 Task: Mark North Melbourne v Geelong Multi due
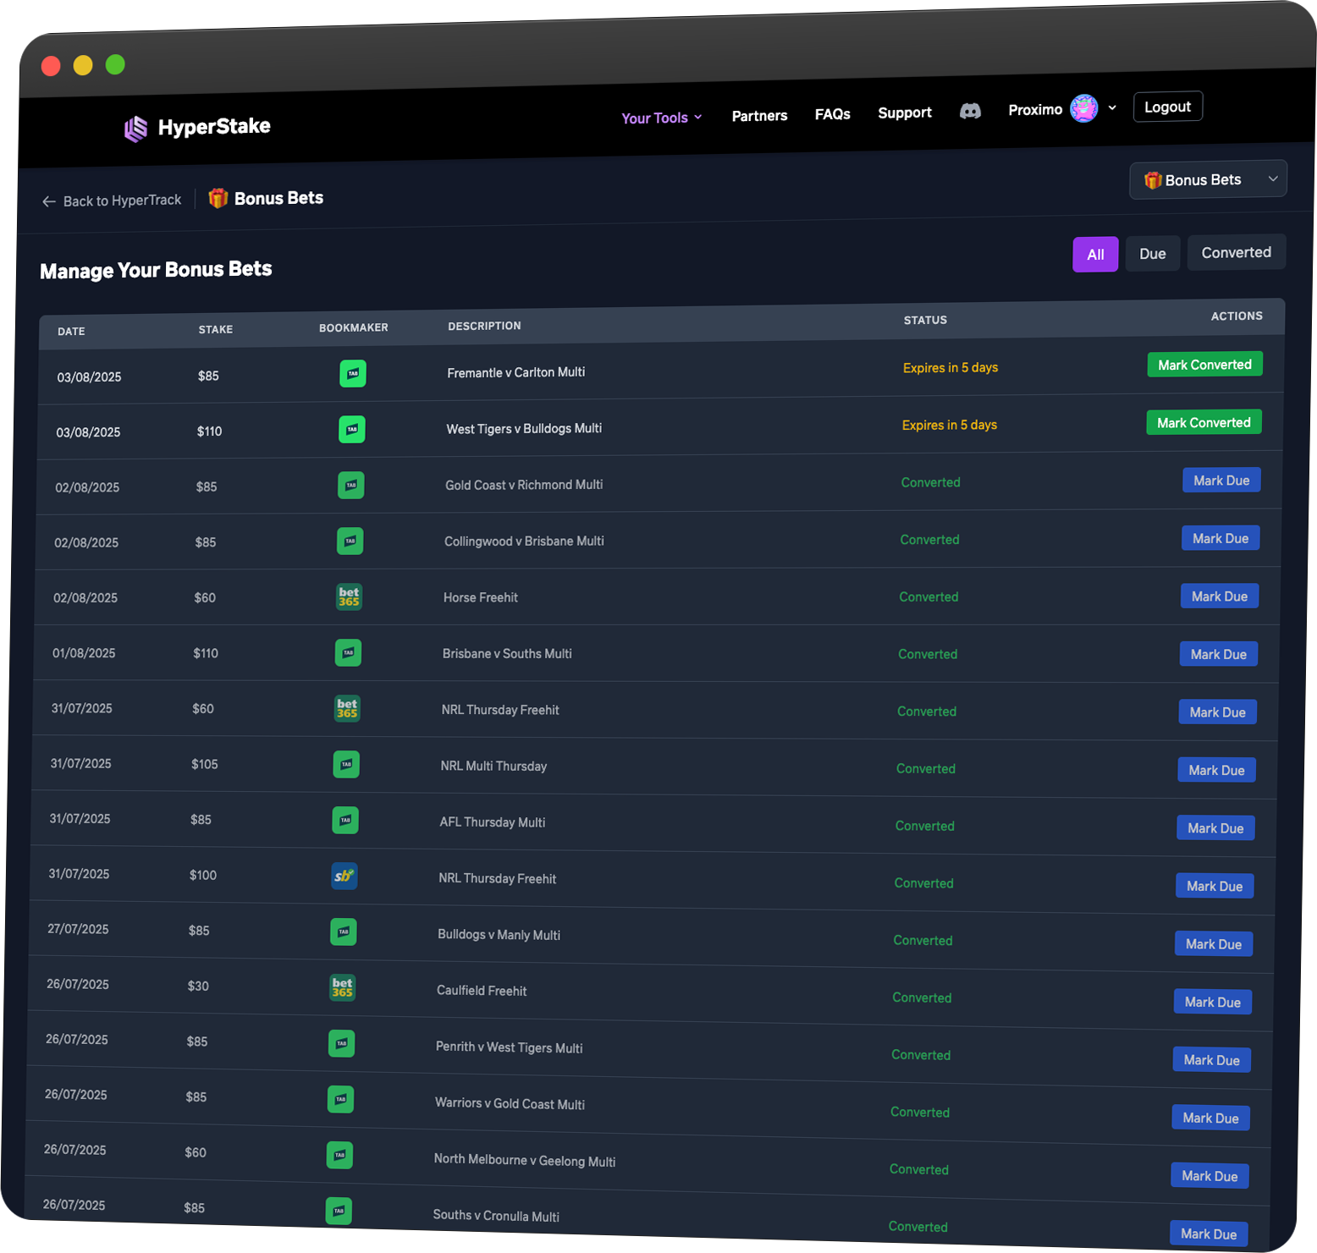(1210, 1176)
